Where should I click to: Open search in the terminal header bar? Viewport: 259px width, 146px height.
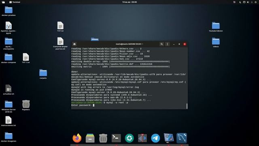tap(161, 44)
